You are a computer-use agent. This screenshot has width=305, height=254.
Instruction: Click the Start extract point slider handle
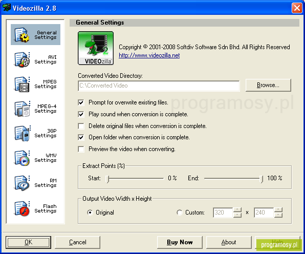point(107,179)
